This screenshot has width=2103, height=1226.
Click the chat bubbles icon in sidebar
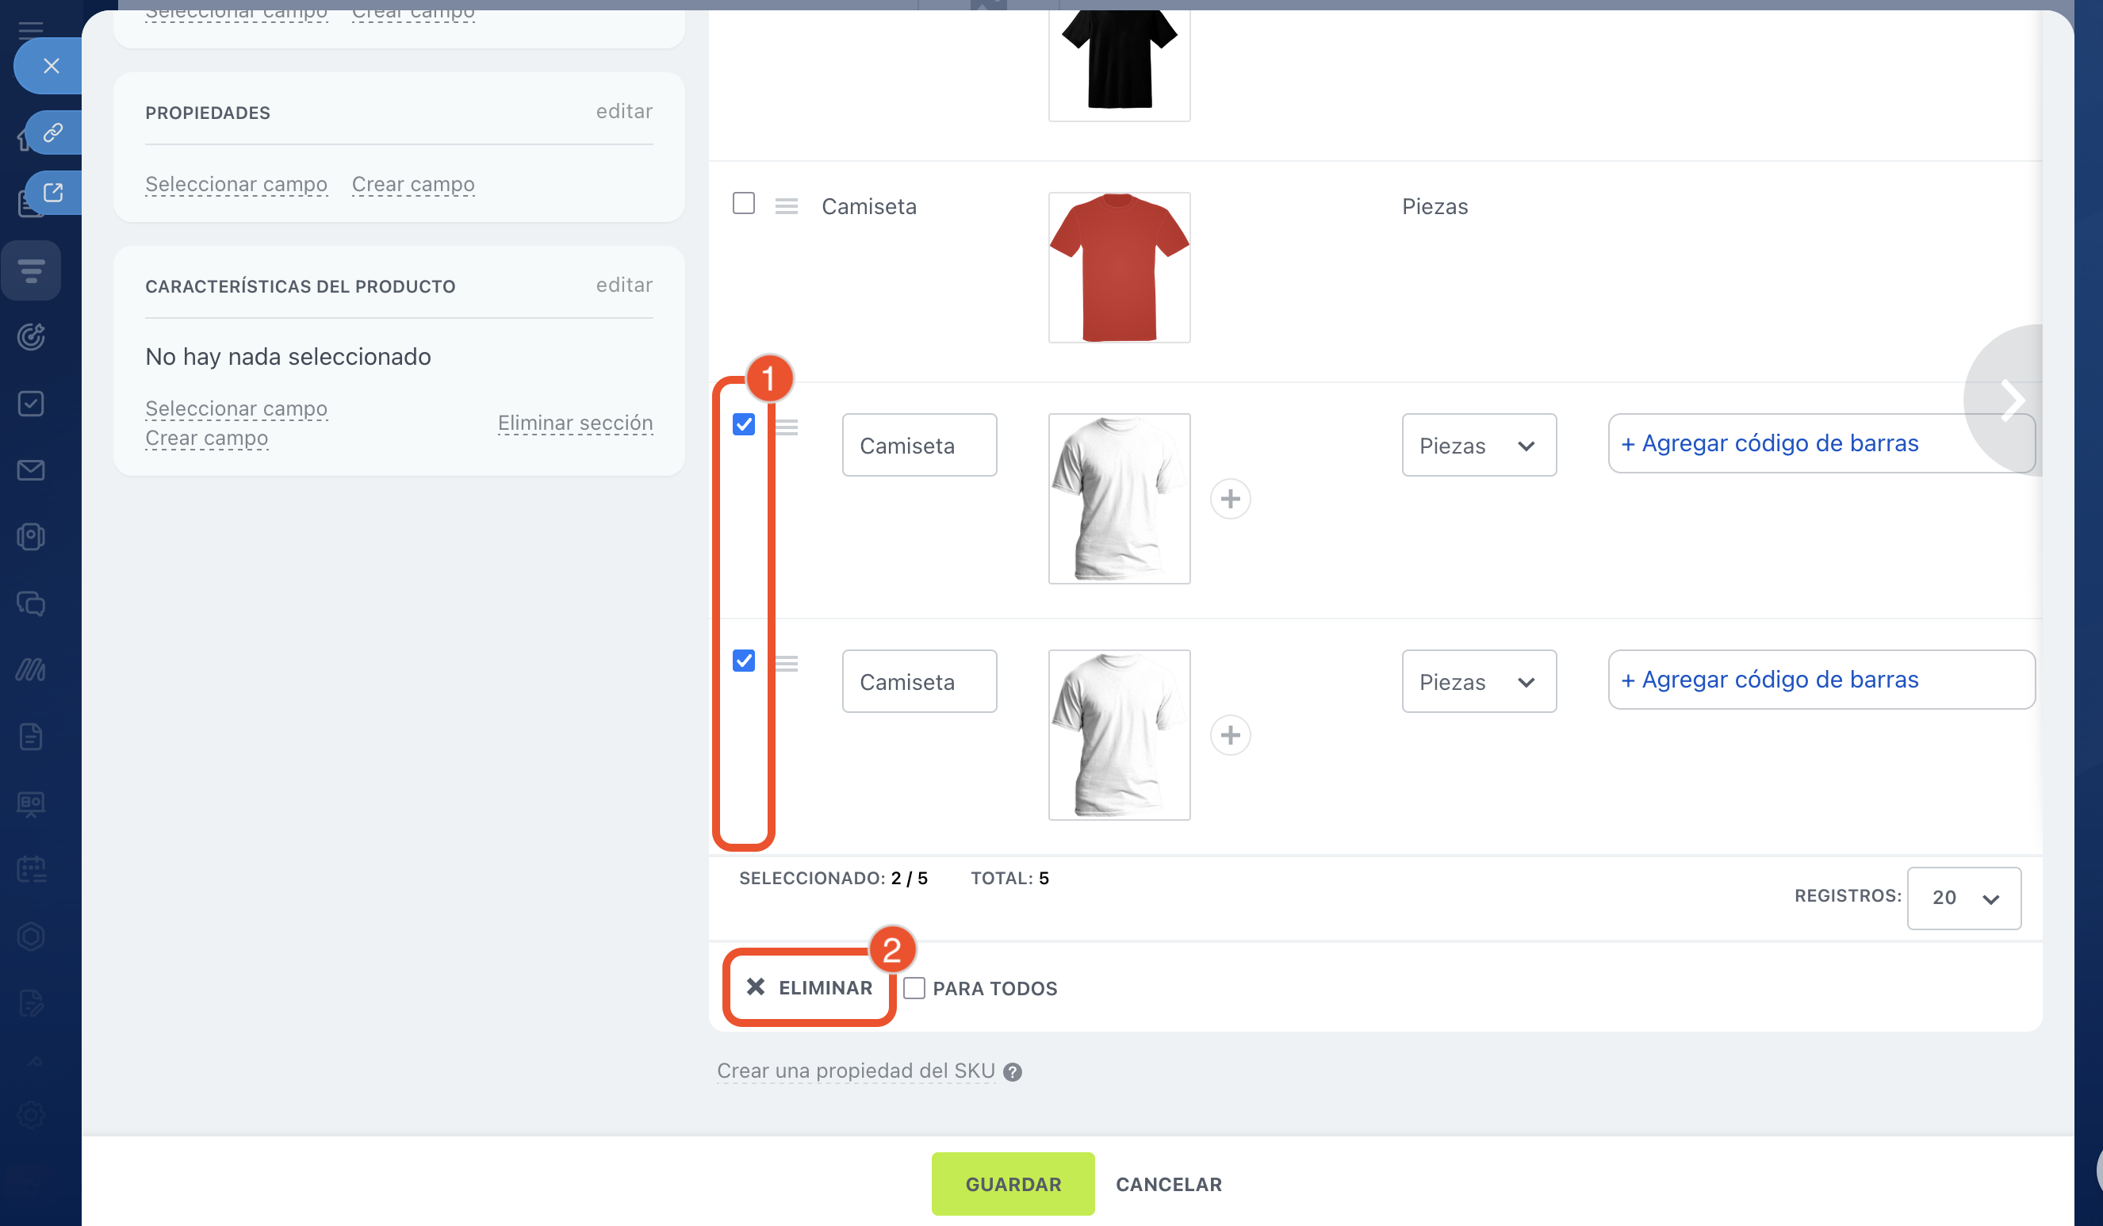tap(31, 603)
